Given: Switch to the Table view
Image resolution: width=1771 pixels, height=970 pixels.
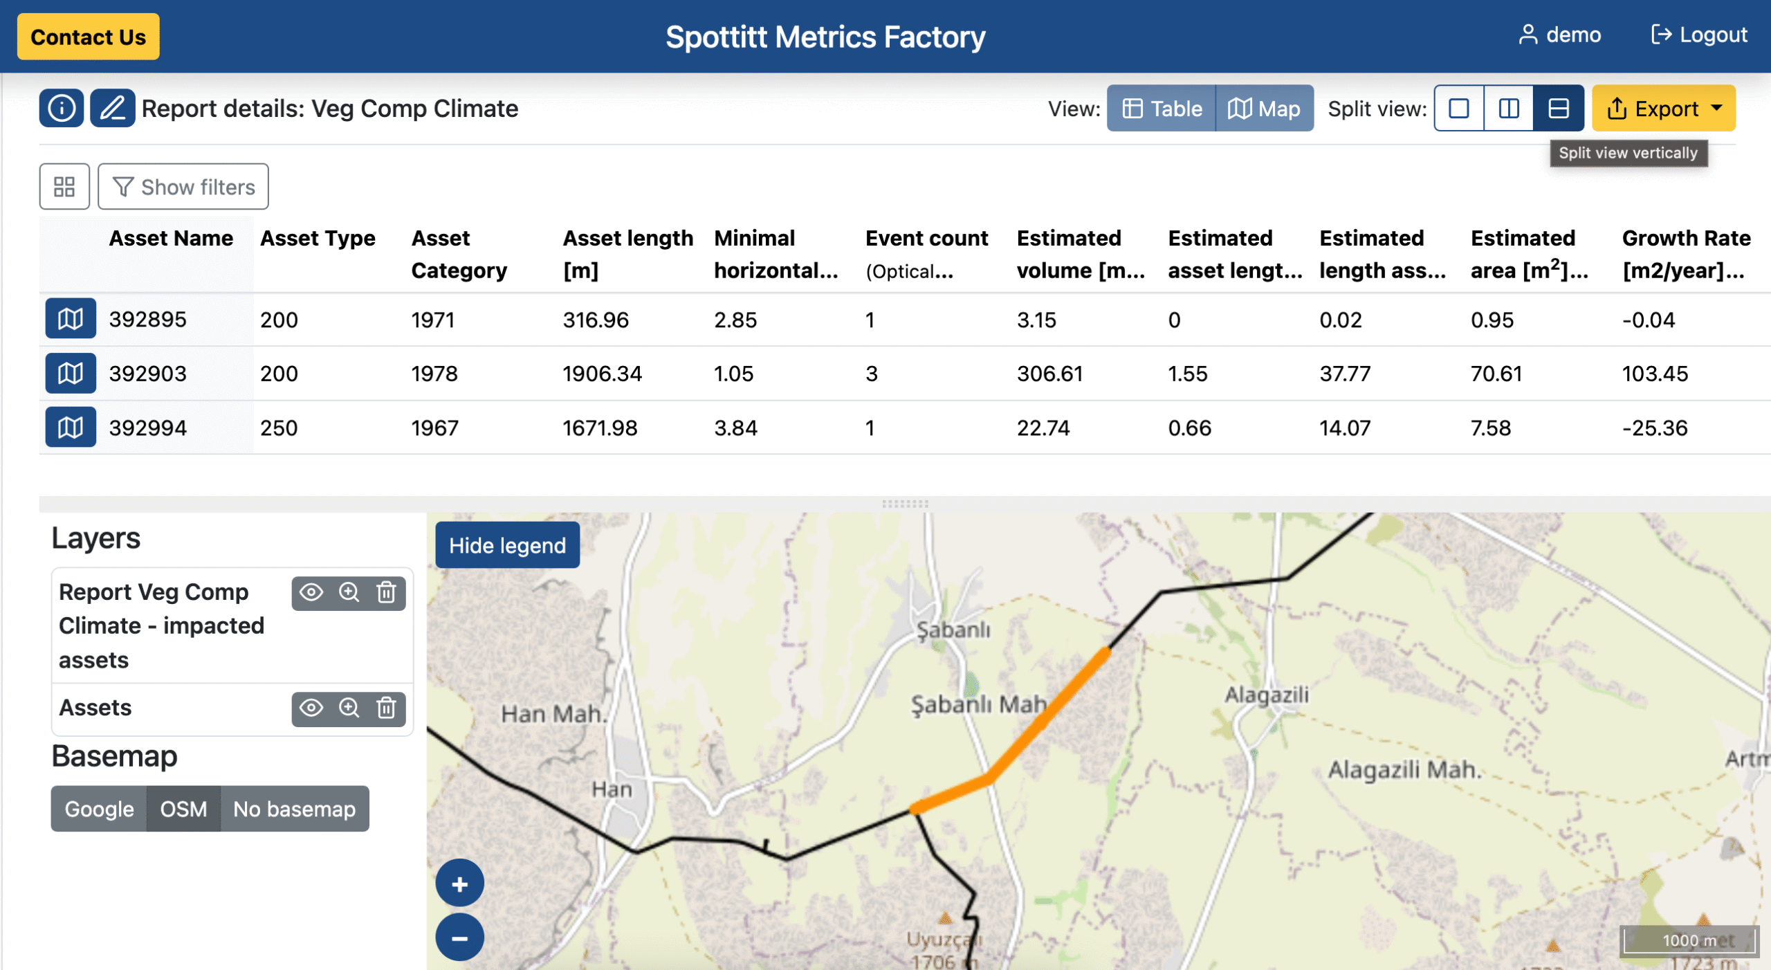Looking at the screenshot, I should tap(1161, 109).
